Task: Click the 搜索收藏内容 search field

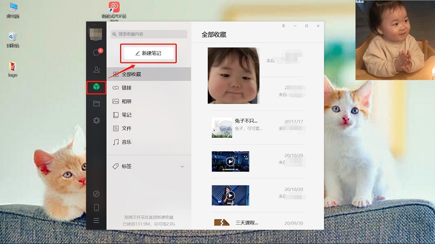Action: pos(149,34)
